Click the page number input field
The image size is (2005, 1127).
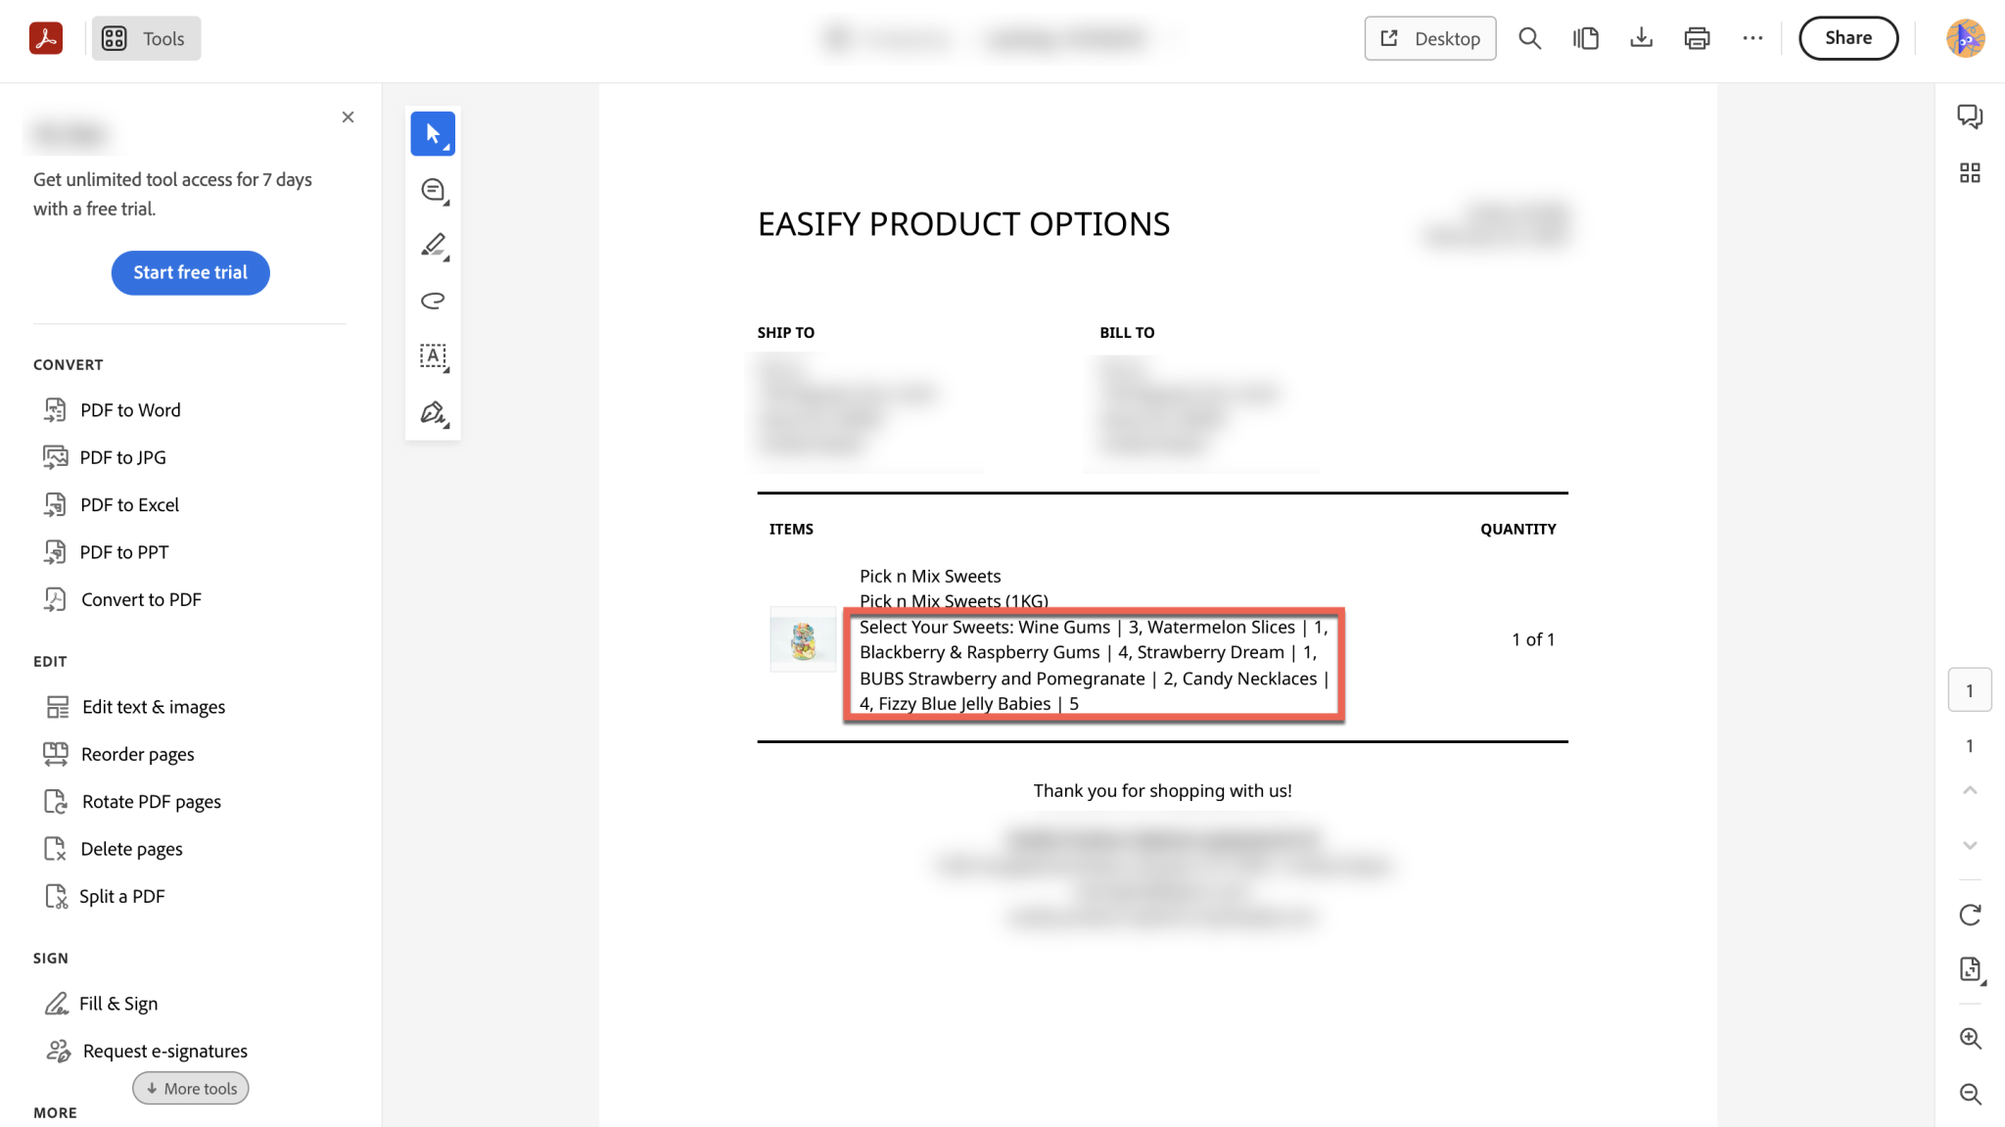(1970, 689)
